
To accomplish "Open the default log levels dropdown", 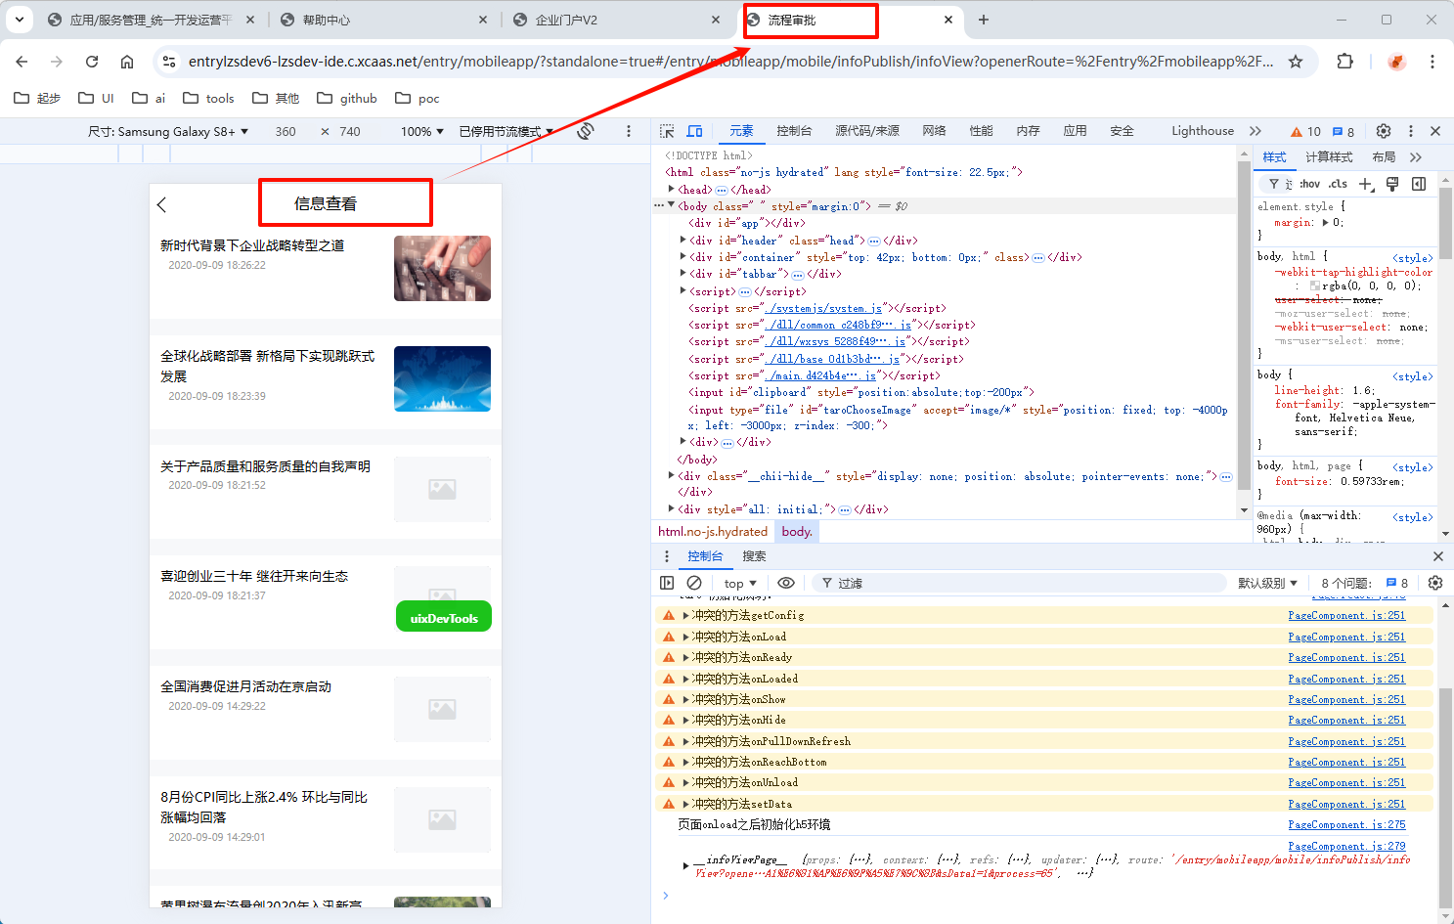I will coord(1267,583).
